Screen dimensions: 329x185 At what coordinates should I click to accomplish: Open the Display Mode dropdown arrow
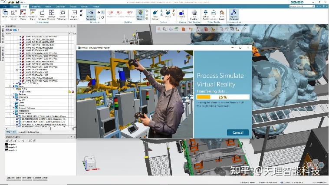(143, 19)
